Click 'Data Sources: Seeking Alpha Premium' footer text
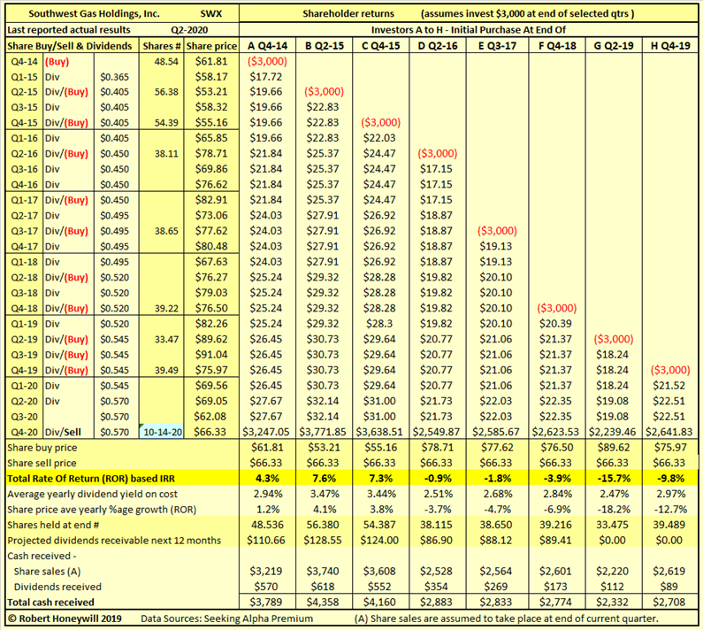 [227, 618]
